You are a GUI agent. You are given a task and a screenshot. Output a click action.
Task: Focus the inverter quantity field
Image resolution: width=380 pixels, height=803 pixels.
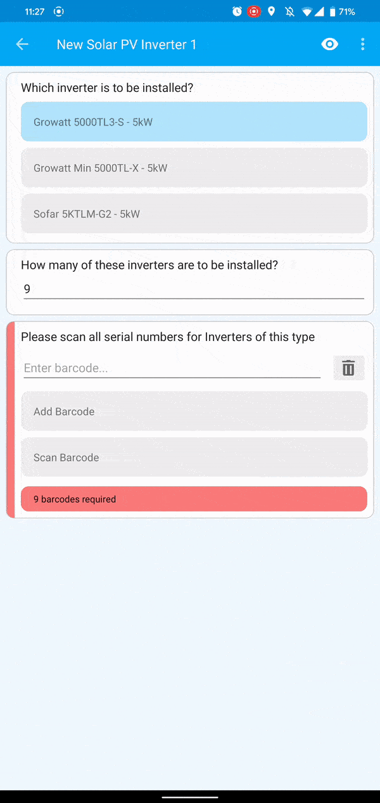tap(194, 289)
